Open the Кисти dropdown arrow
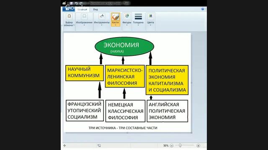Image resolution: width=268 pixels, height=150 pixels. (116, 25)
